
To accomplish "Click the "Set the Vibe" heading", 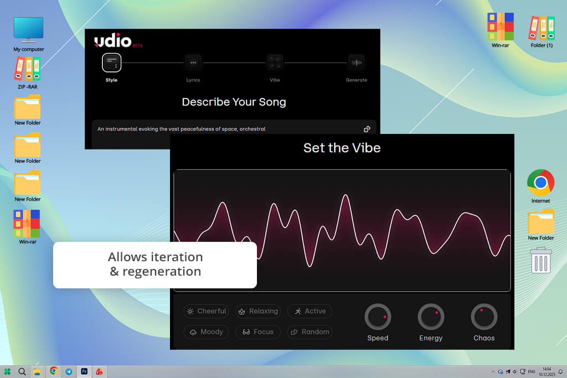I will (342, 148).
